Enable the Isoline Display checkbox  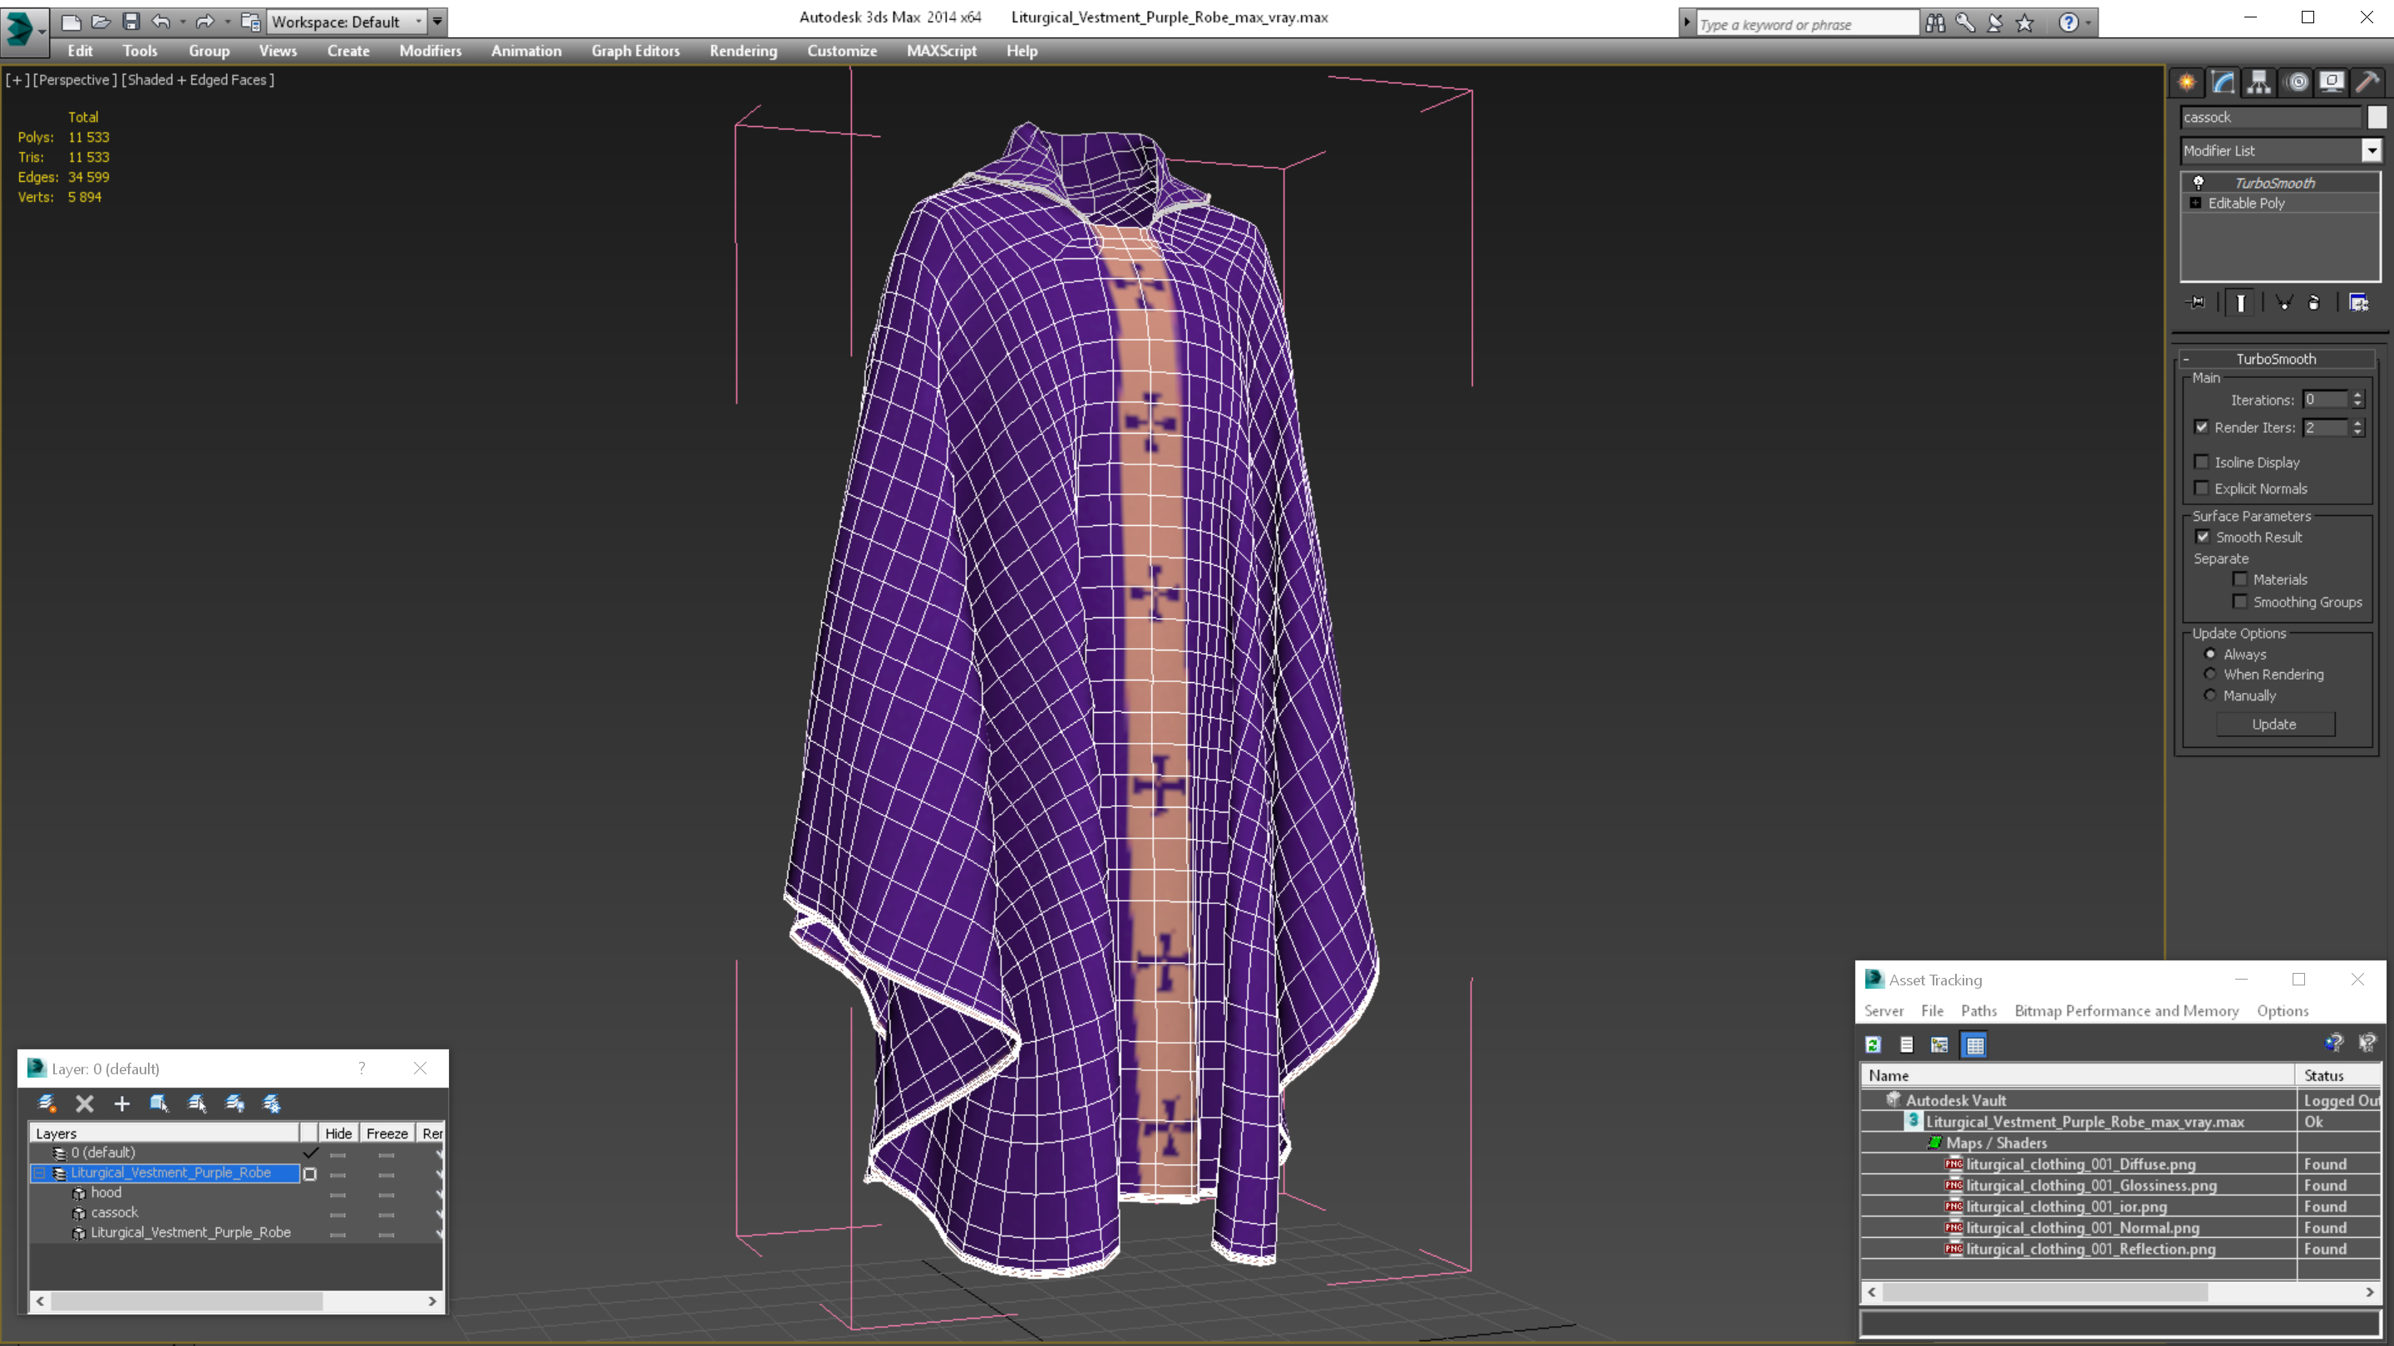tap(2200, 462)
